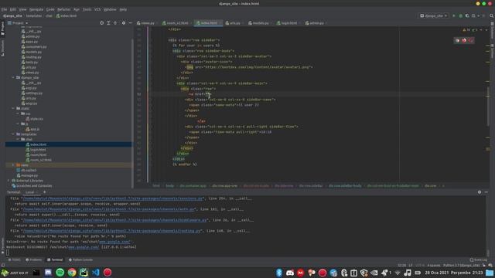
Task: Select login.html in the project tree
Action: (x=38, y=150)
